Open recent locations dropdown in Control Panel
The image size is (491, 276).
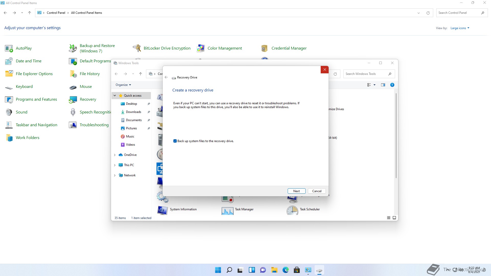(x=22, y=13)
